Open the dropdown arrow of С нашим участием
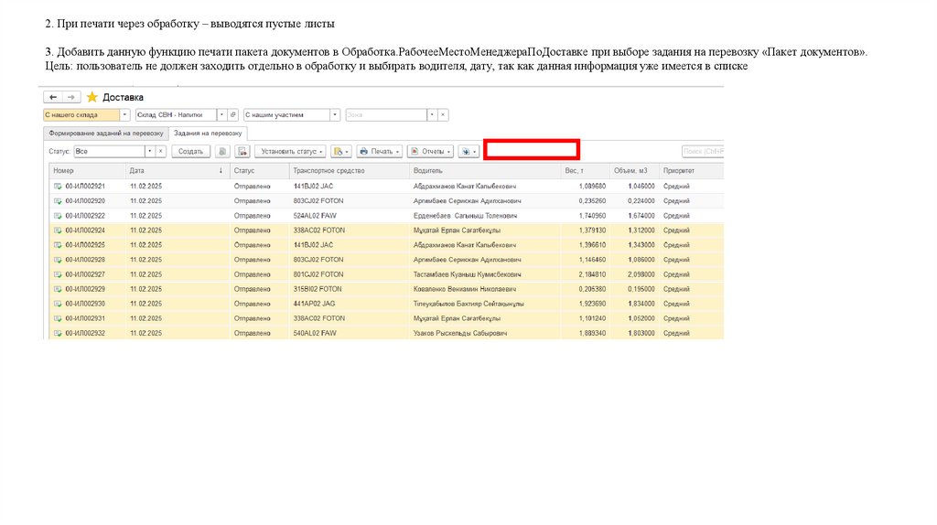 pyautogui.click(x=335, y=114)
